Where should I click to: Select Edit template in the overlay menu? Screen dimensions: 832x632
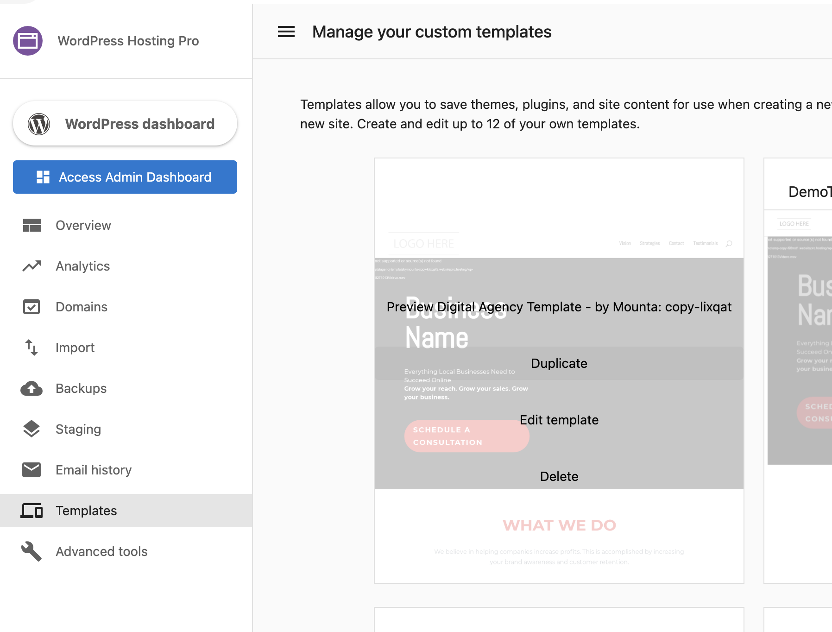coord(559,420)
